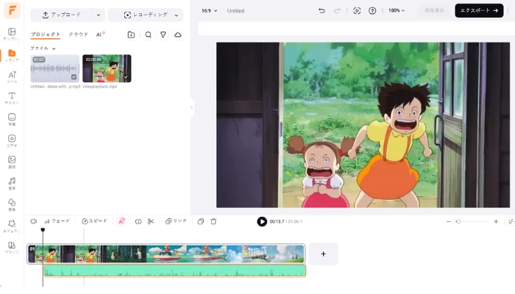Image resolution: width=515 pixels, height=294 pixels.
Task: Split clip with the split icon
Action: coord(138,221)
